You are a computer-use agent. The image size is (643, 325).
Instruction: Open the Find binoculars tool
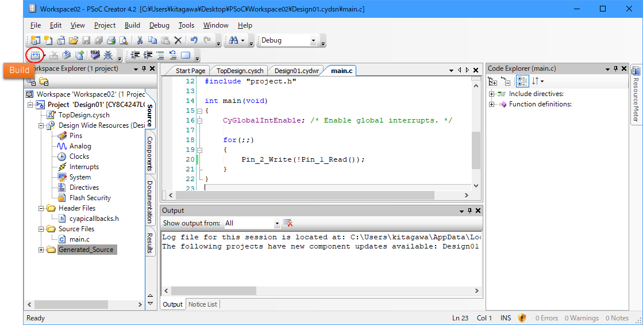[x=234, y=40]
